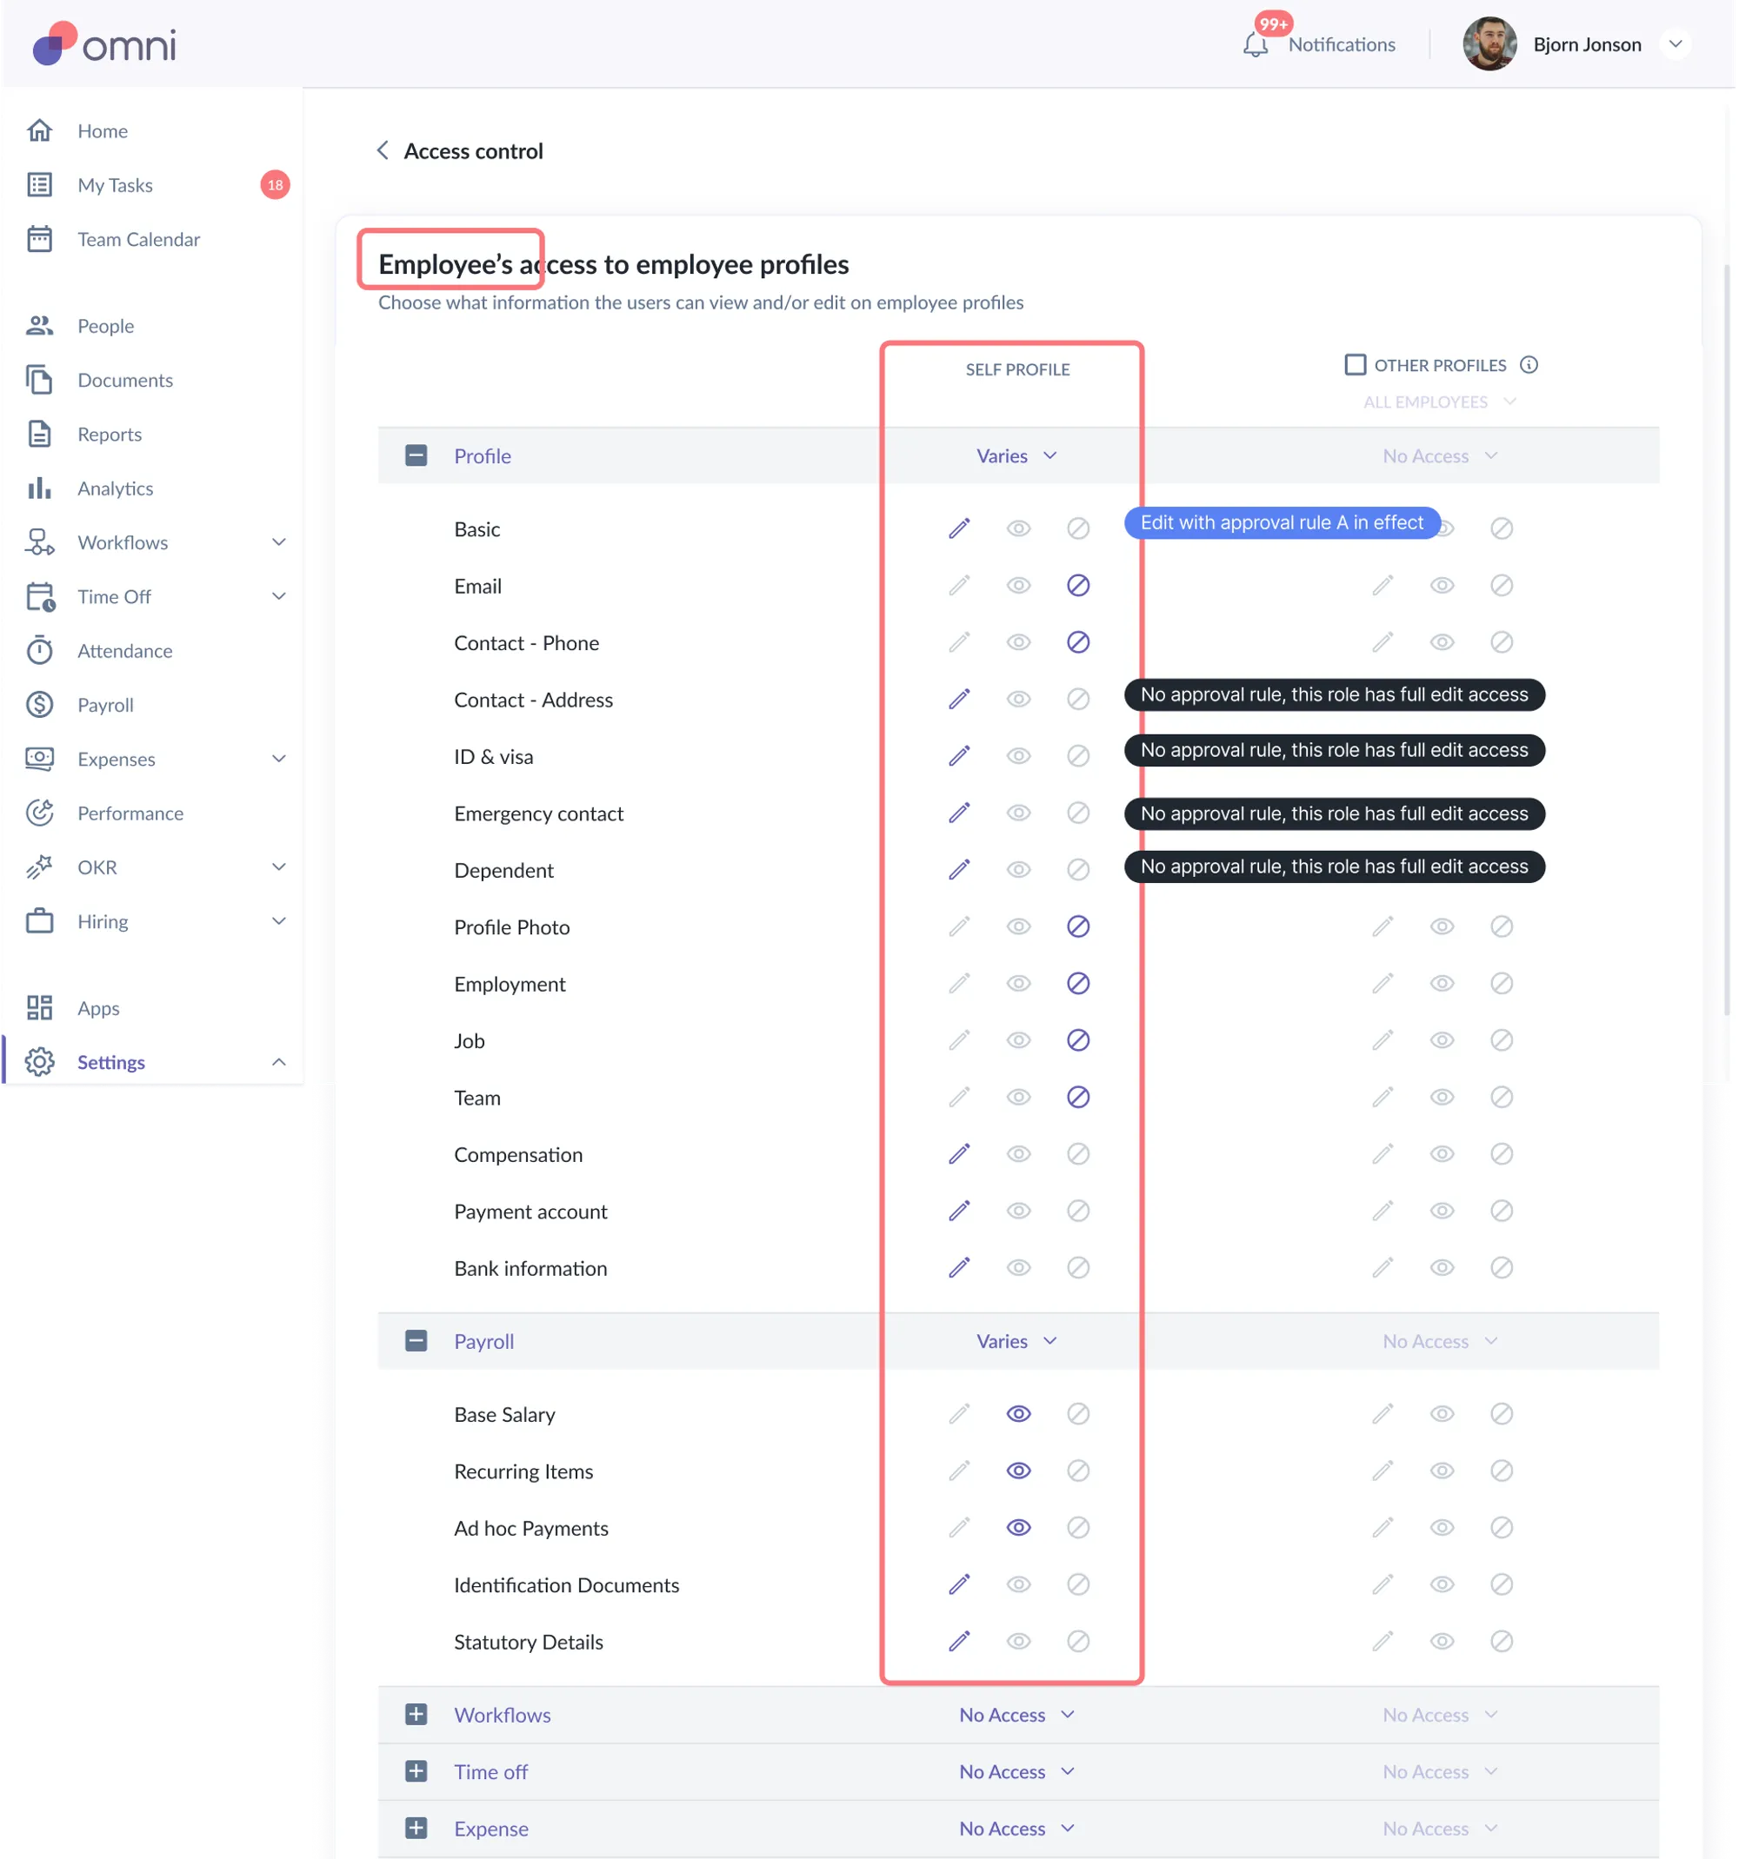Image resolution: width=1739 pixels, height=1859 pixels.
Task: Set no-access icon for Compensation self profile
Action: [1077, 1154]
